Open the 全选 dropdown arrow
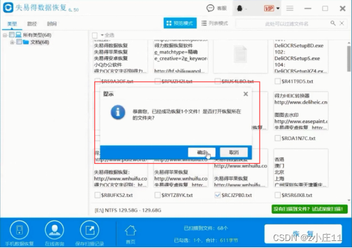This screenshot has width=352, height=248. coord(102,35)
